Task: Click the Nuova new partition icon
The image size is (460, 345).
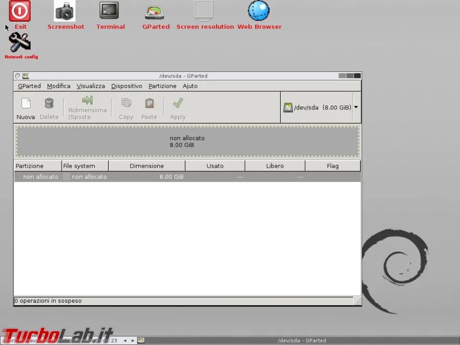Action: 26,103
